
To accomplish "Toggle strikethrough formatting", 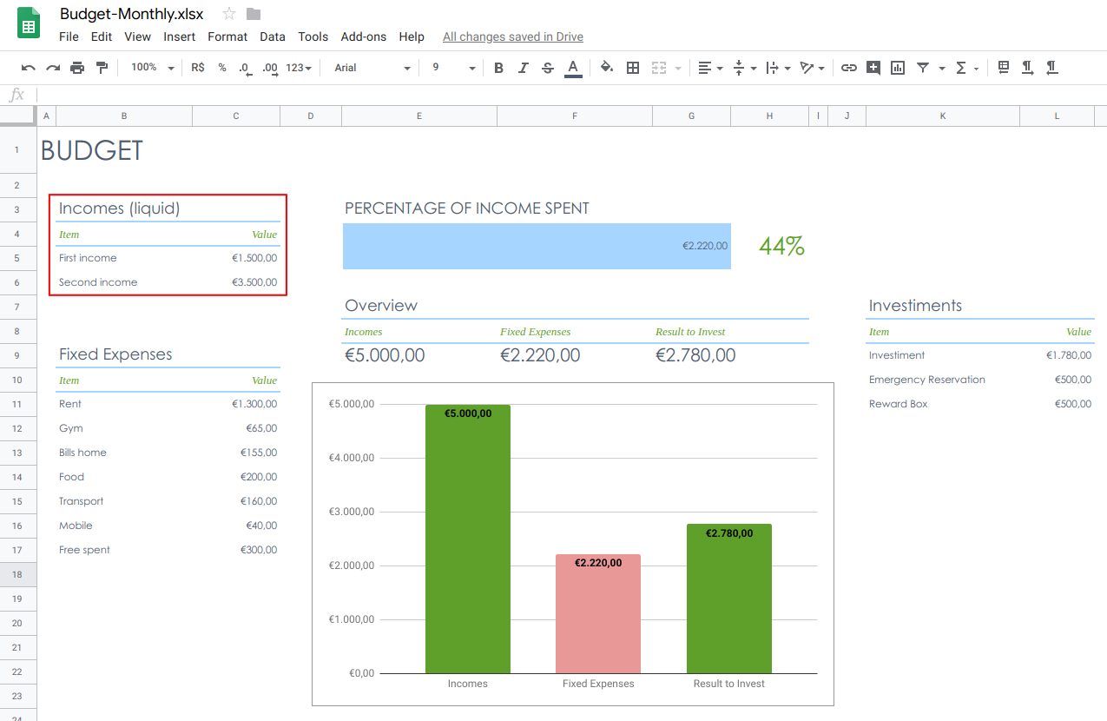I will pos(548,68).
